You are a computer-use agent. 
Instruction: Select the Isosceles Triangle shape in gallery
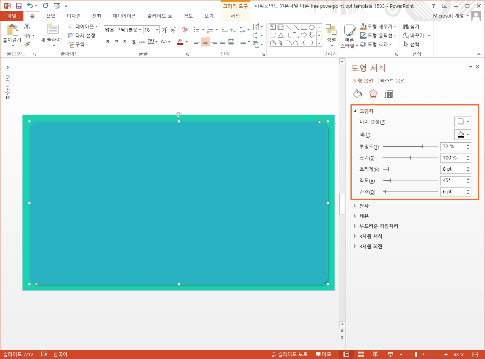coord(280,35)
